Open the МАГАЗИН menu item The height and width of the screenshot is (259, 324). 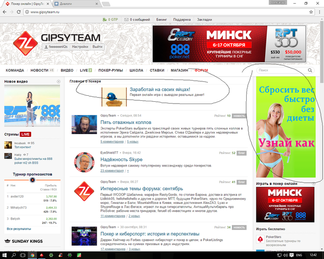[180, 70]
